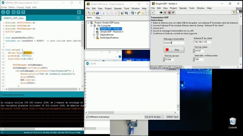The width and height of the screenshot is (243, 136).
Task: Click Arduino Save sketch icon
Action: click(x=23, y=12)
